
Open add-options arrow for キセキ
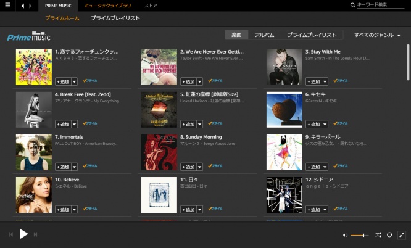[x=325, y=124]
